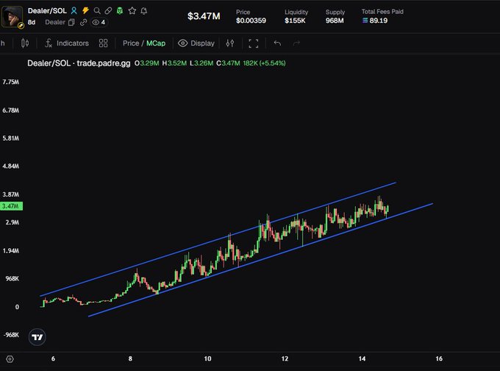Image resolution: width=500 pixels, height=371 pixels.
Task: Click the 3.47M current price label
Action: [11, 206]
